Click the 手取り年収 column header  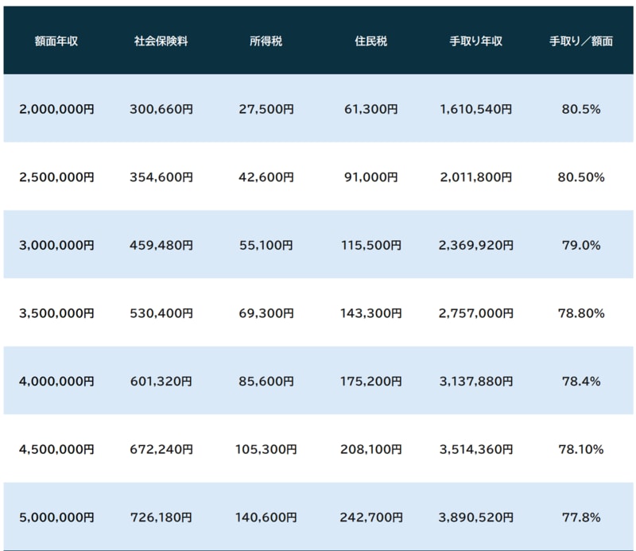475,41
